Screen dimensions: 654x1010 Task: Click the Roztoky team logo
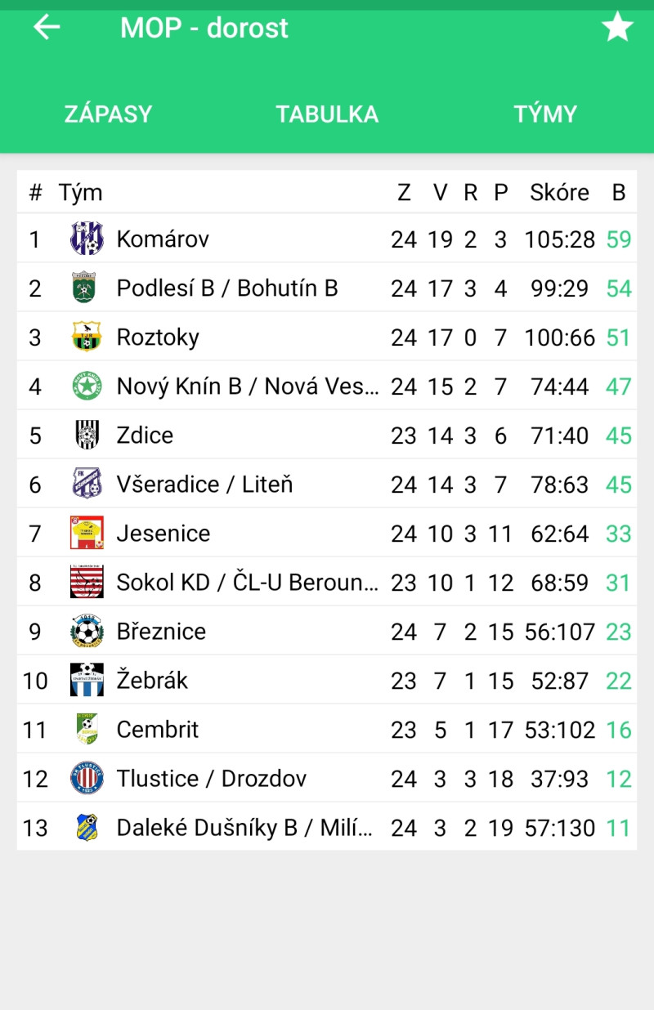point(87,337)
